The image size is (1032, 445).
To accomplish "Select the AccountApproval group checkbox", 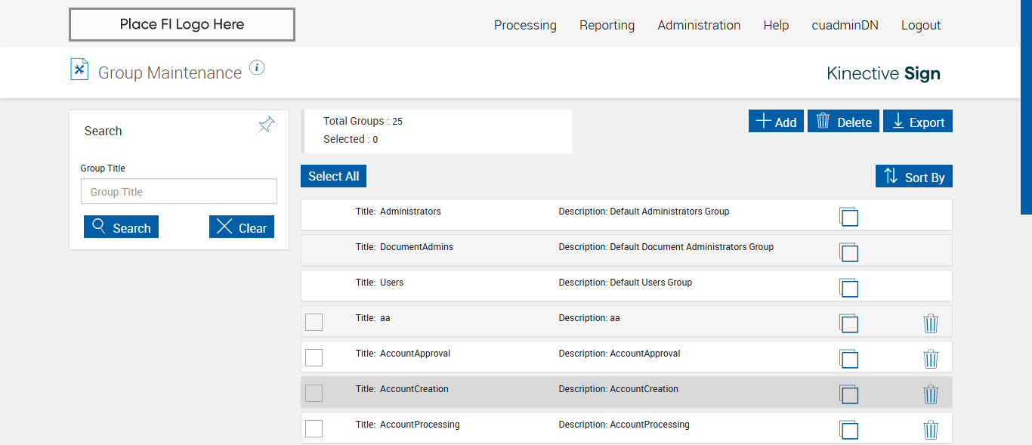I will pyautogui.click(x=314, y=358).
